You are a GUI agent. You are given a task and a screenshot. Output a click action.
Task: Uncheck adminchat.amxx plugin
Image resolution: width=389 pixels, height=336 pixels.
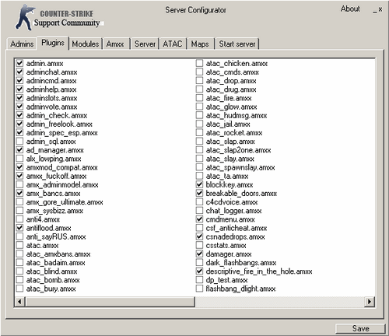coord(19,72)
